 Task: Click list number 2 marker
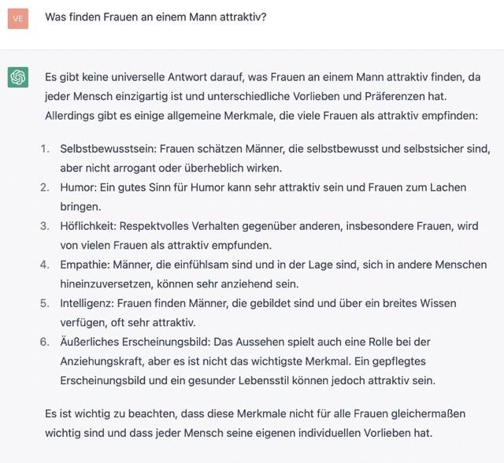44,187
